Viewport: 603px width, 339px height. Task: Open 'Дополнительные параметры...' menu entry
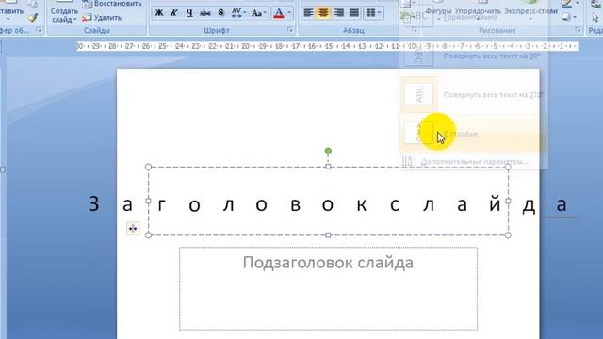[473, 162]
